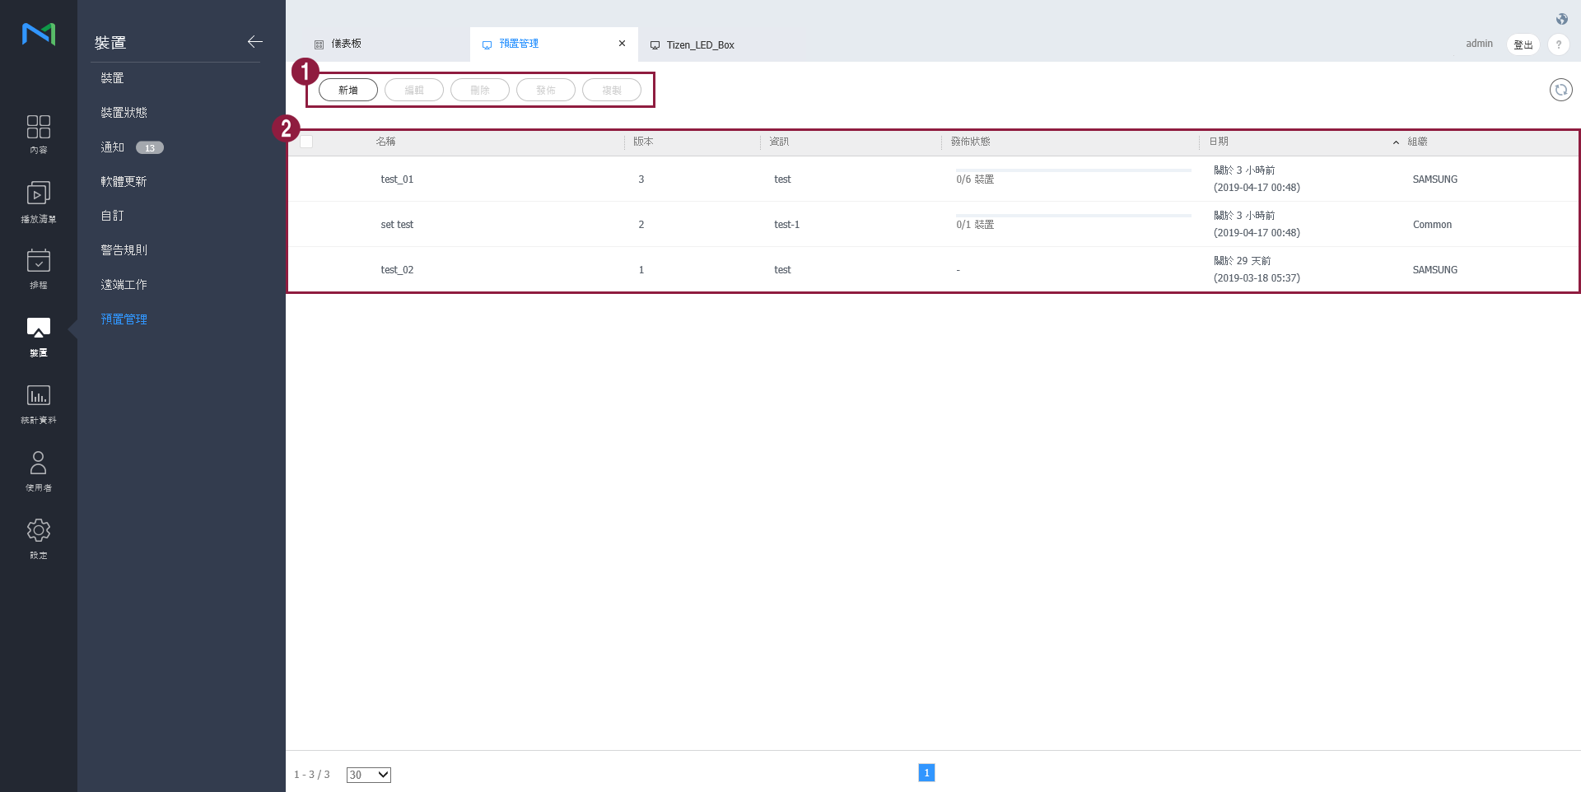The image size is (1581, 792).
Task: Click the help question mark icon
Action: click(x=1558, y=44)
